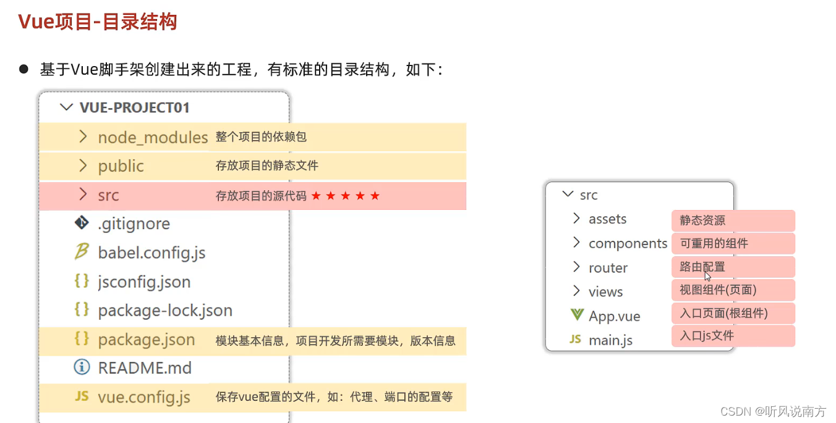
Task: Expand the public folder chevron
Action: click(83, 165)
